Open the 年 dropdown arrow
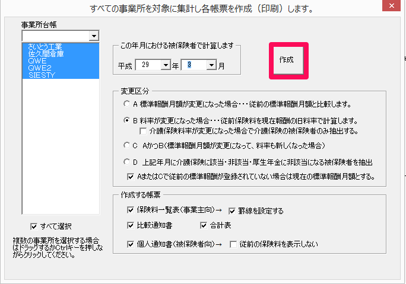This screenshot has width=406, height=284. (166, 65)
